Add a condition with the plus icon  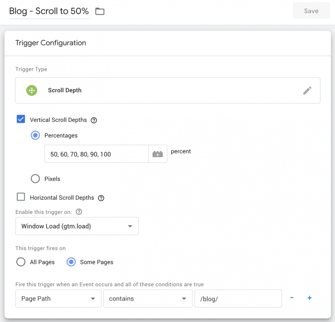310,298
